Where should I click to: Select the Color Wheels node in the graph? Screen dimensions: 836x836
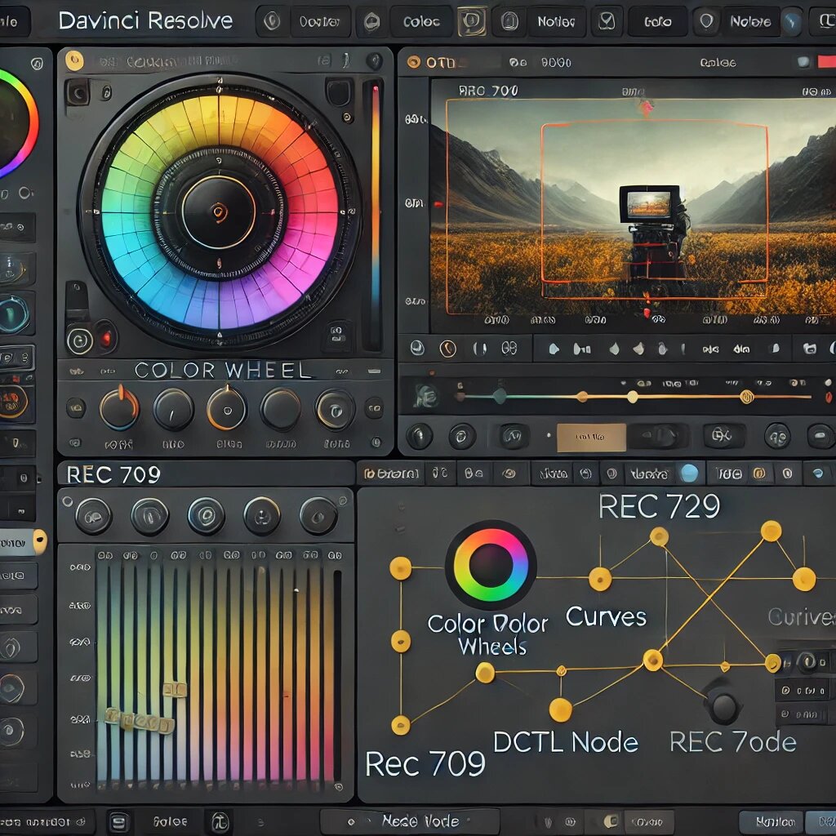491,566
